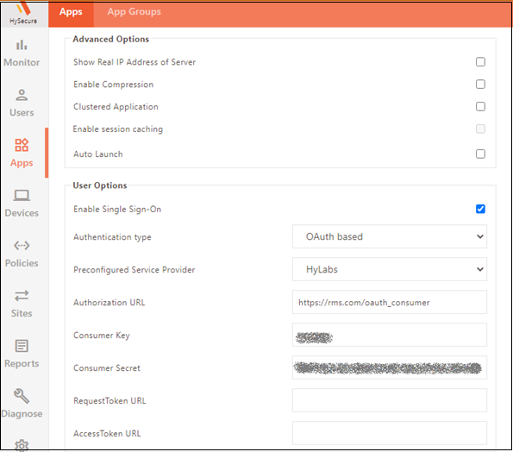Open Preconfigured Service Provider dropdown
The height and width of the screenshot is (452, 513).
[x=390, y=269]
